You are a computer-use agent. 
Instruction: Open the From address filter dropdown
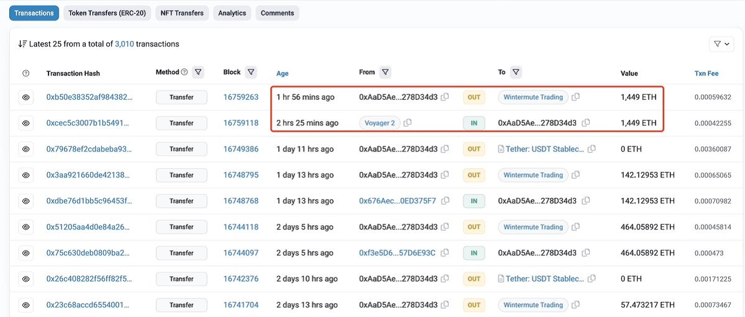(385, 73)
